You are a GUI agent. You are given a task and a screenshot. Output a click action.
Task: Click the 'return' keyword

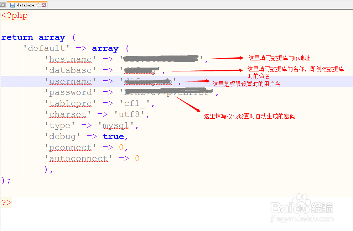[17, 37]
